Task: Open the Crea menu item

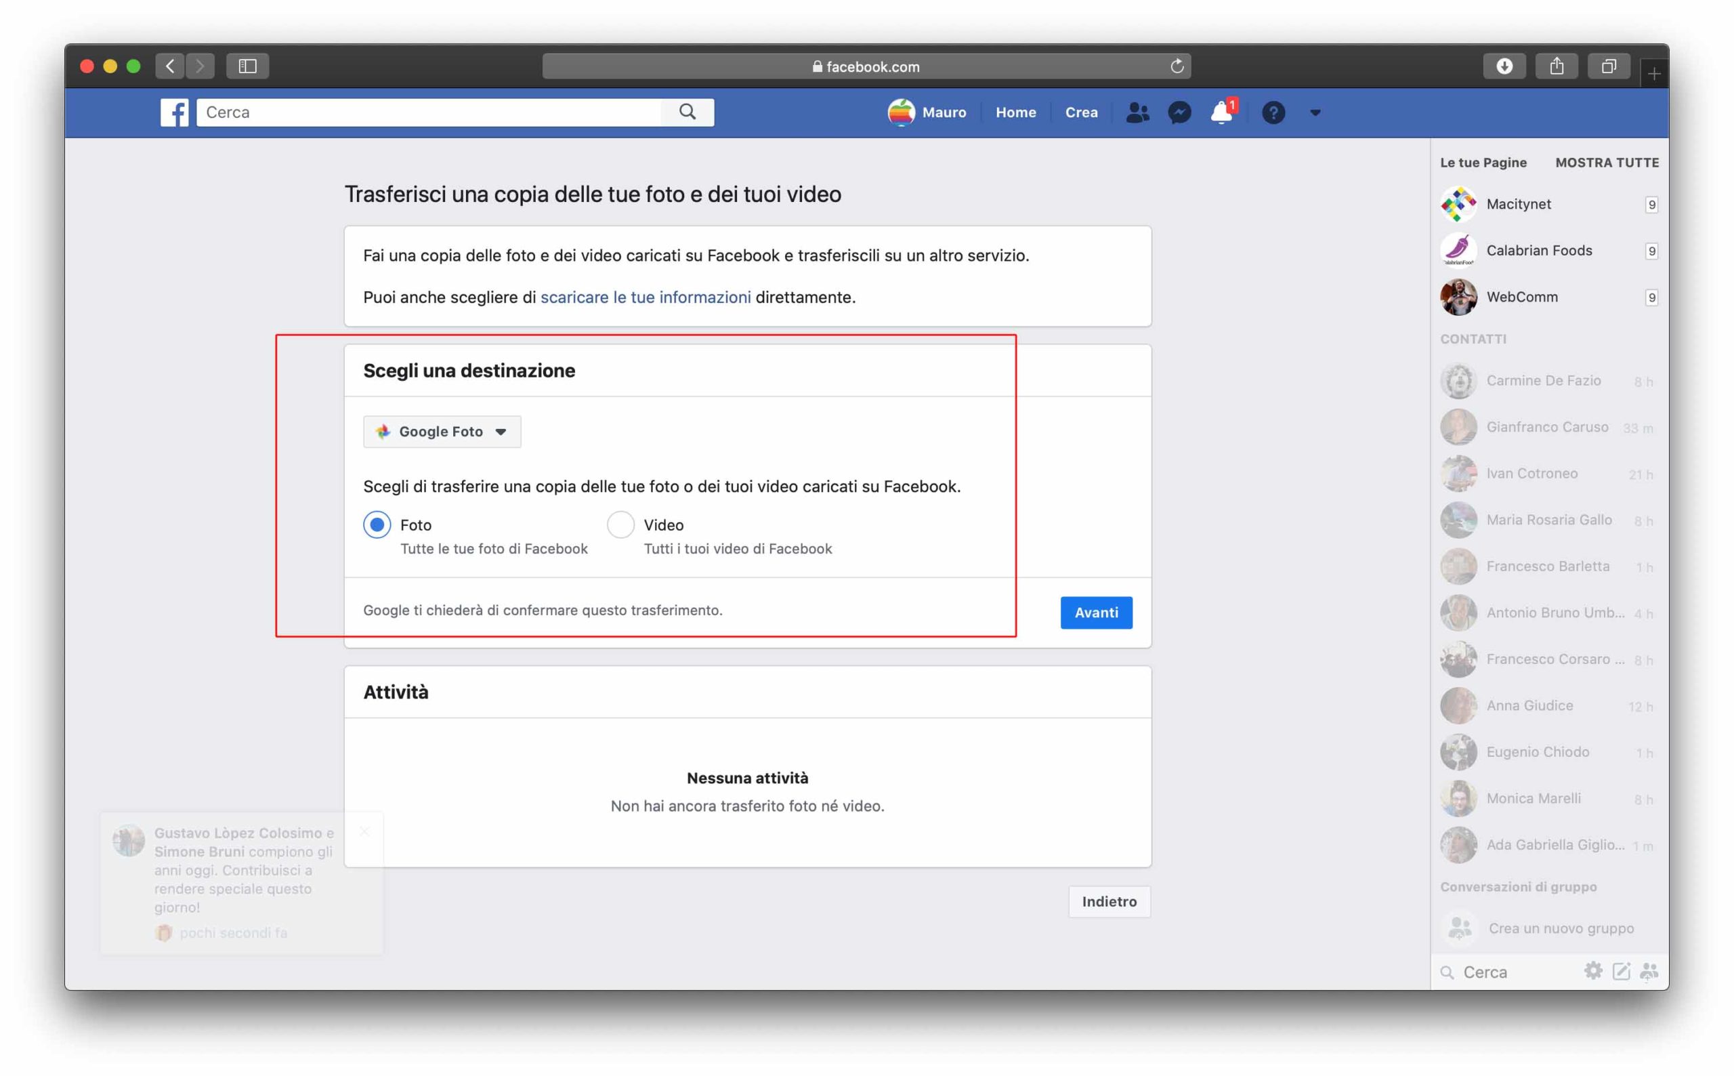Action: pos(1080,112)
